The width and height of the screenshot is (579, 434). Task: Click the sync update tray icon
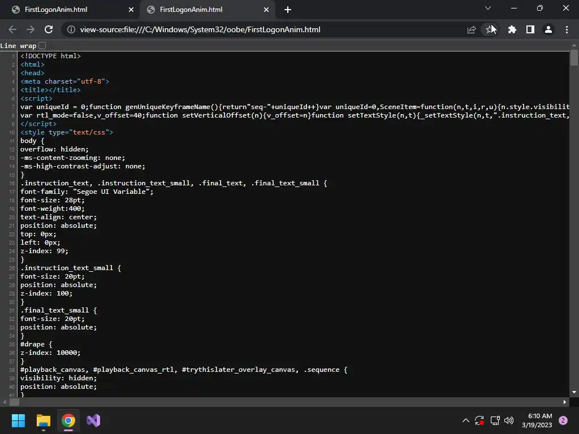click(479, 420)
